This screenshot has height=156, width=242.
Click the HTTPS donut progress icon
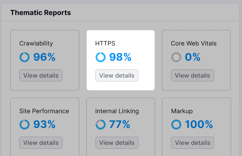tap(101, 57)
